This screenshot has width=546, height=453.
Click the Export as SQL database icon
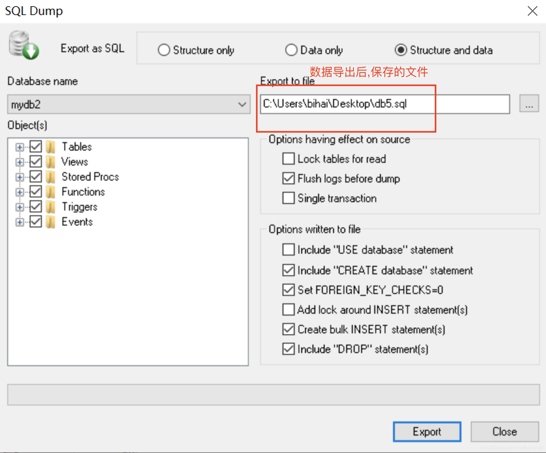pyautogui.click(x=24, y=45)
